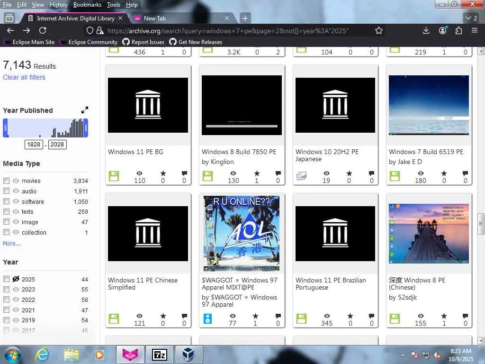The height and width of the screenshot is (364, 485).
Task: Close the New Tab tab
Action: pyautogui.click(x=227, y=18)
